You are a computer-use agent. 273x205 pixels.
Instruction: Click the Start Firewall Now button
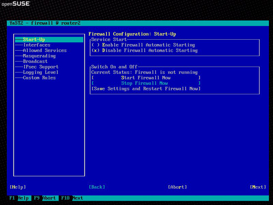146,77
